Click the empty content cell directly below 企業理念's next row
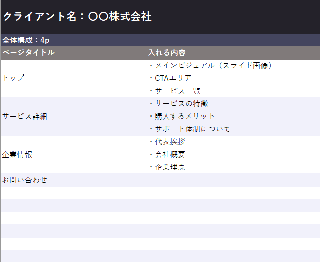 (x=232, y=193)
